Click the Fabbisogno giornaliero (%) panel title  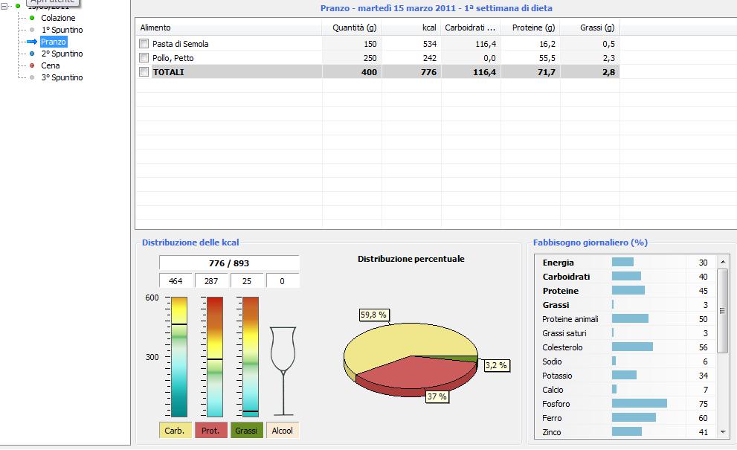pyautogui.click(x=590, y=242)
